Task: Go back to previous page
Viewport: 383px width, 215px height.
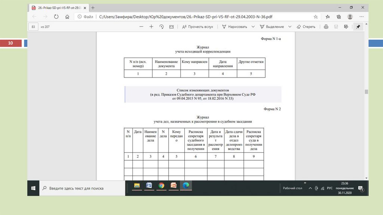Action: 34,16
